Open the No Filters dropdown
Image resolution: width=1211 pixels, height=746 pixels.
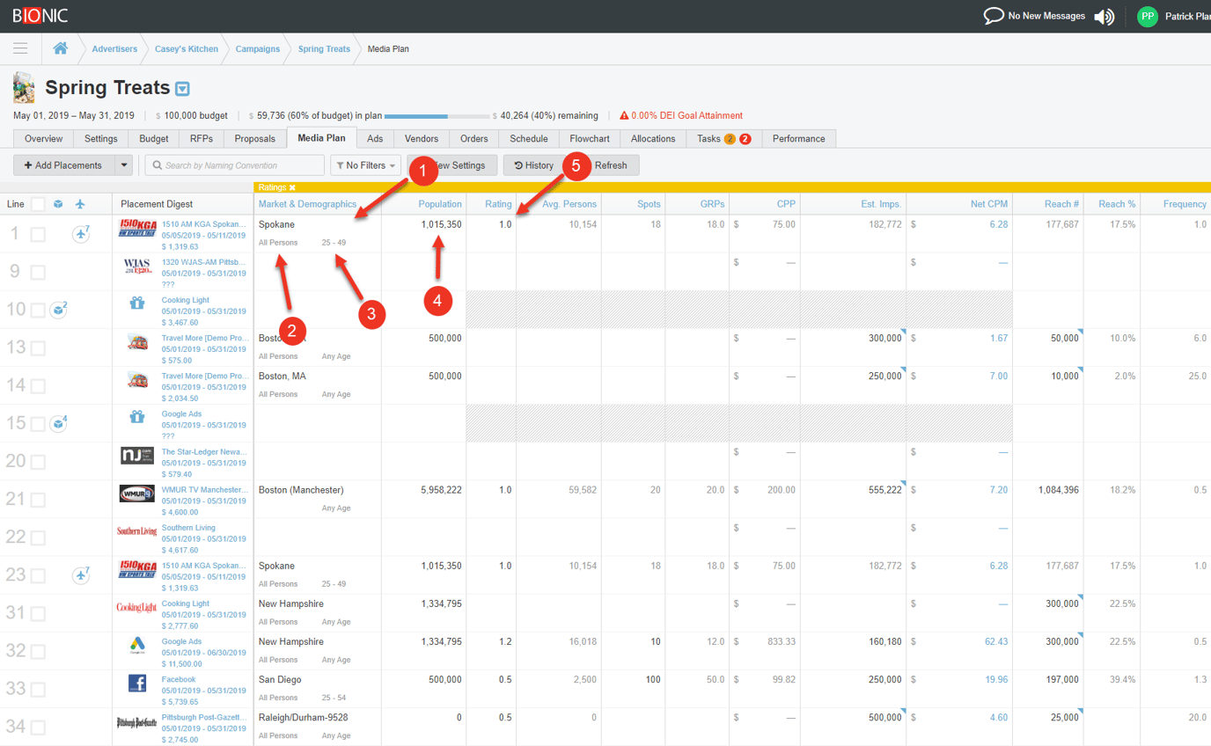tap(365, 165)
